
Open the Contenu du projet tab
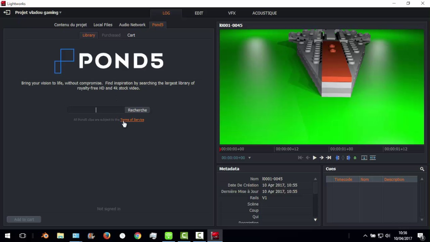click(71, 25)
